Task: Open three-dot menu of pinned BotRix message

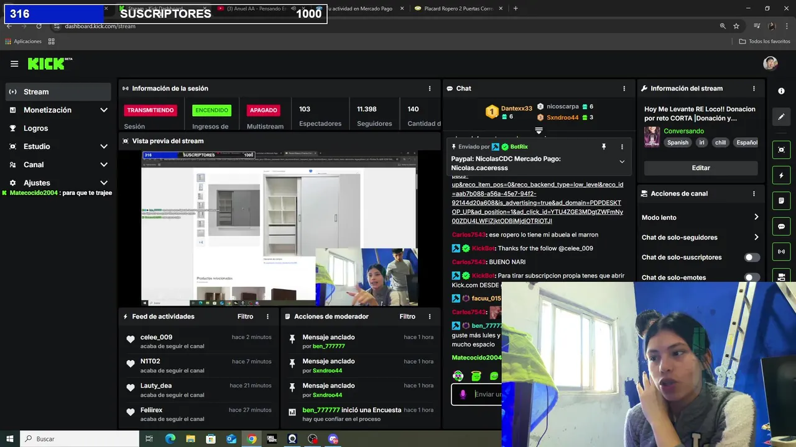Action: 622,147
